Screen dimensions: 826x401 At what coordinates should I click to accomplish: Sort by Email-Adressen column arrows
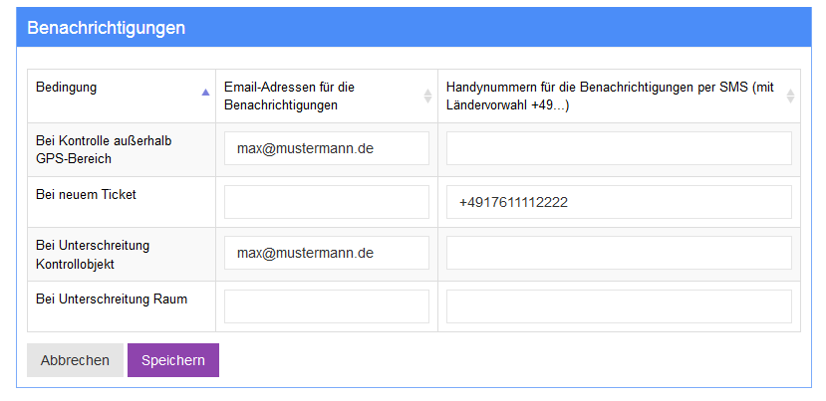click(x=427, y=97)
